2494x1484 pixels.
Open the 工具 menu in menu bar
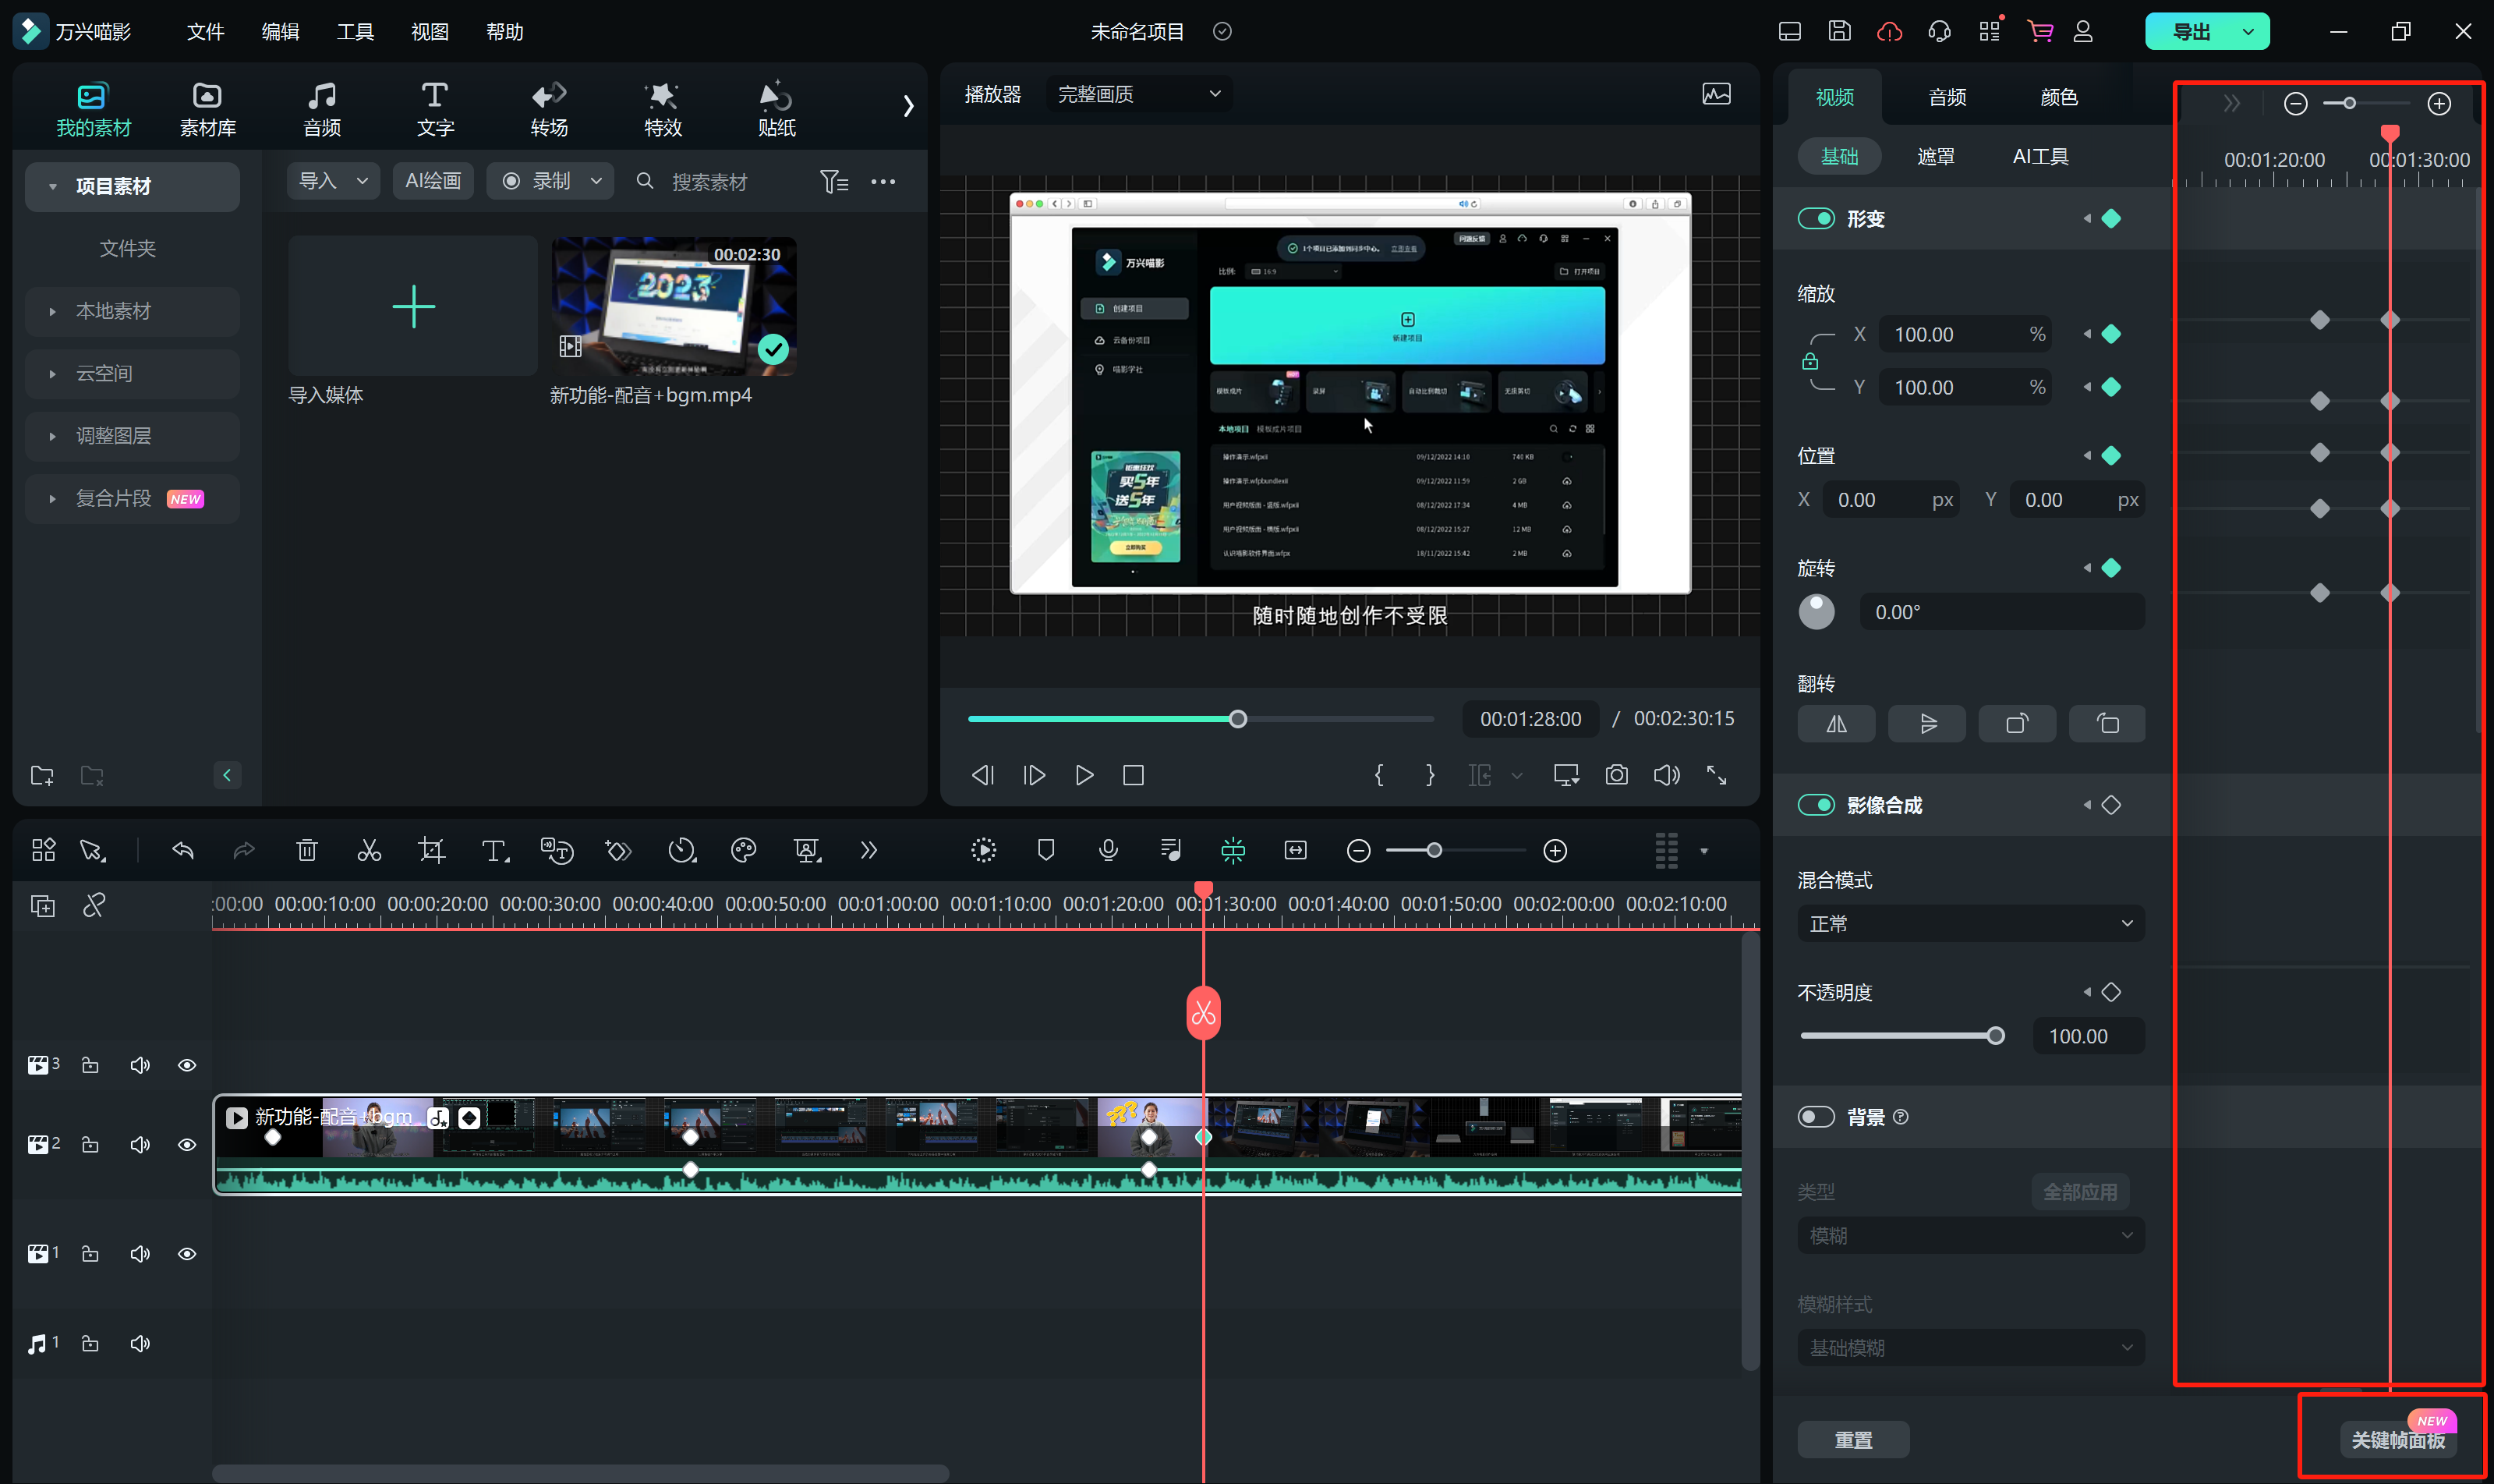[x=355, y=32]
